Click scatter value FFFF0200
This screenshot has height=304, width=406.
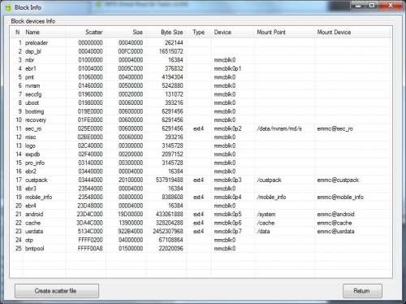click(x=90, y=240)
